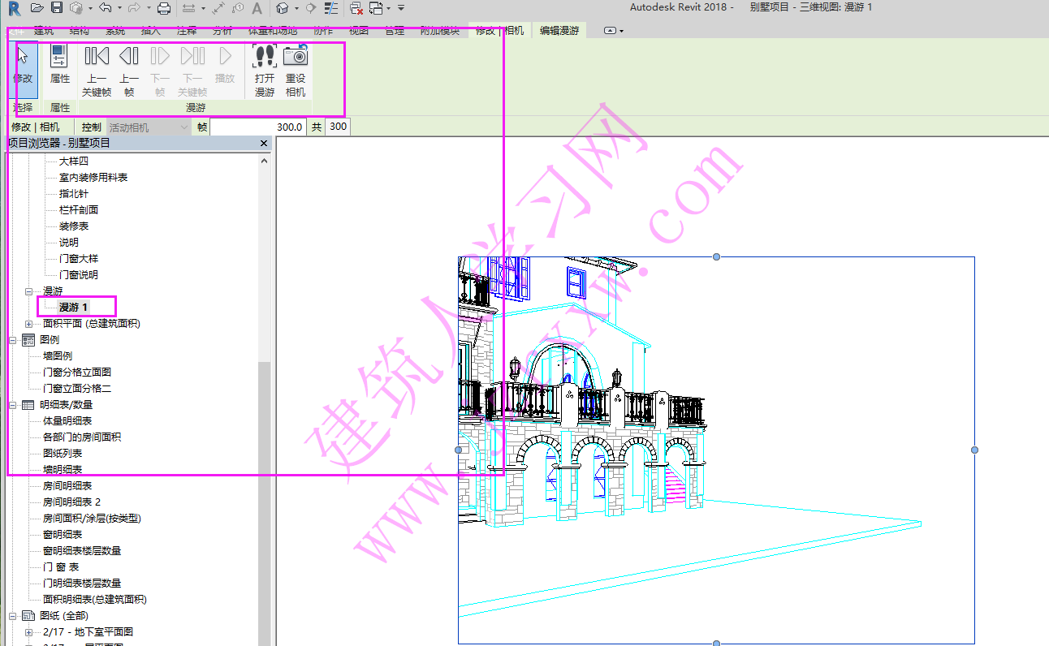Select 漫游 1 in the project browser
The image size is (1049, 646).
click(73, 307)
